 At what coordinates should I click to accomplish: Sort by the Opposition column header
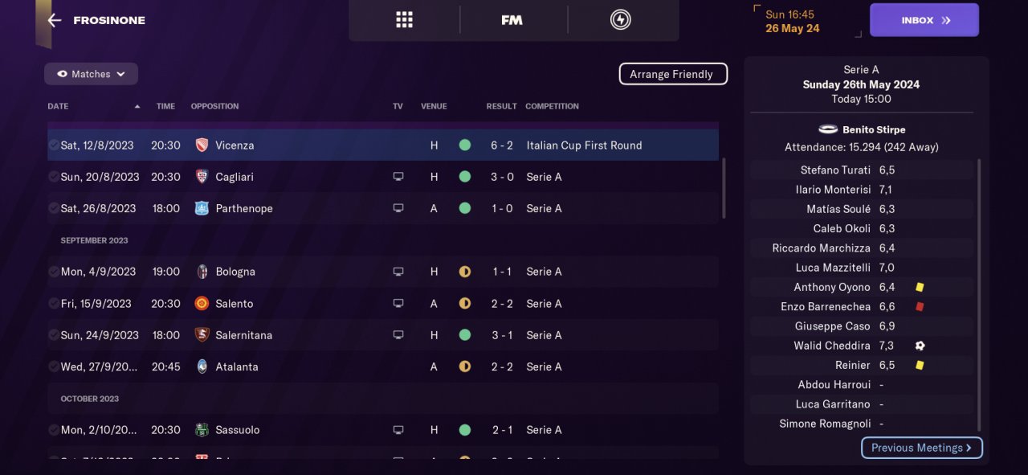214,106
